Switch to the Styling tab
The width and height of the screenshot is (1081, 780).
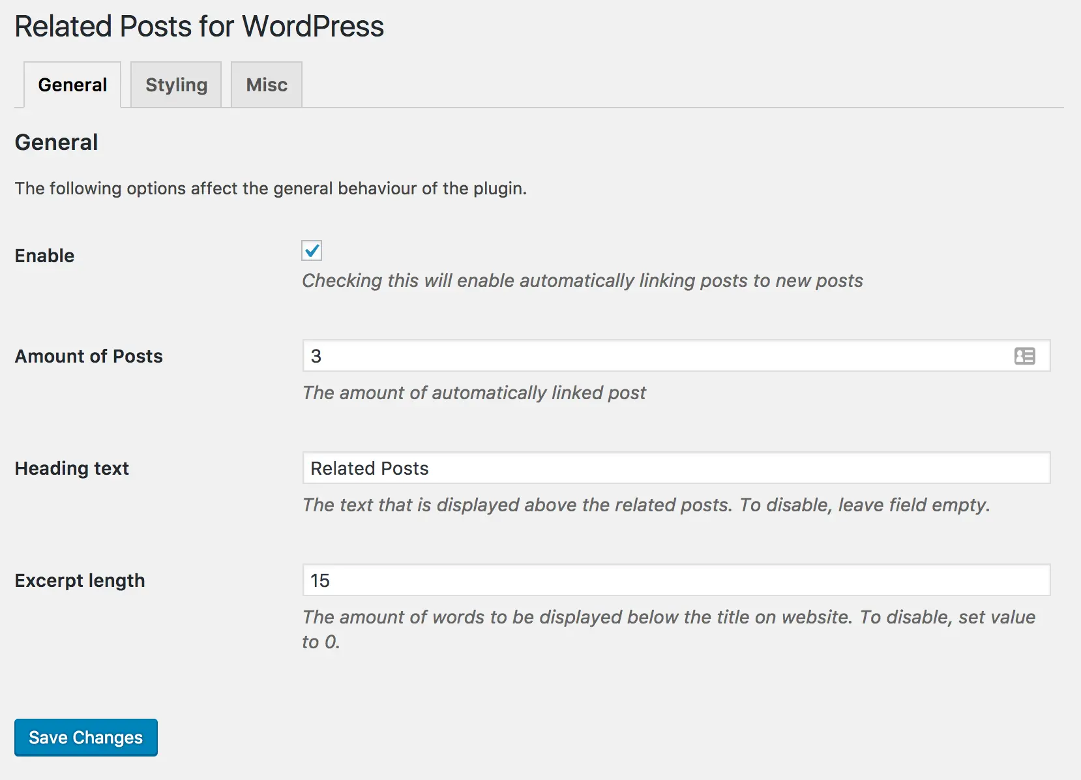click(176, 85)
